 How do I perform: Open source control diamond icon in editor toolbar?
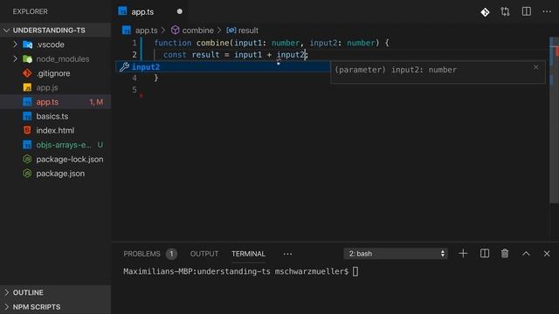[485, 12]
